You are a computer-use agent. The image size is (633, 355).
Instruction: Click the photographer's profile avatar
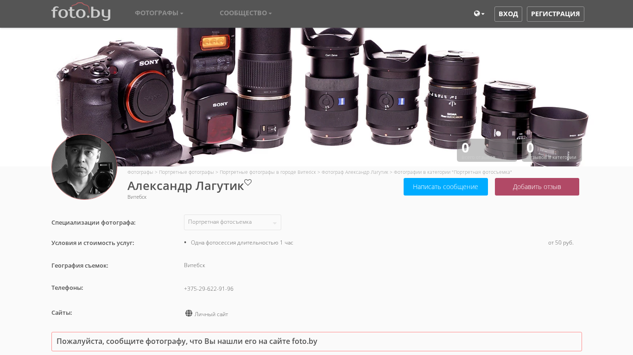tap(84, 167)
